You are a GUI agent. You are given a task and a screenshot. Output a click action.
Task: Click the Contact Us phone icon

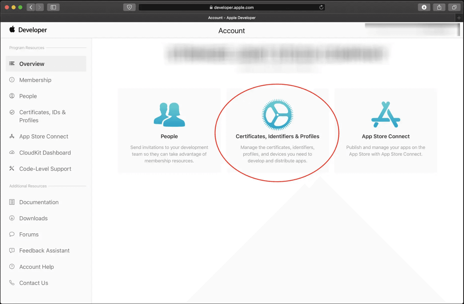pos(12,283)
